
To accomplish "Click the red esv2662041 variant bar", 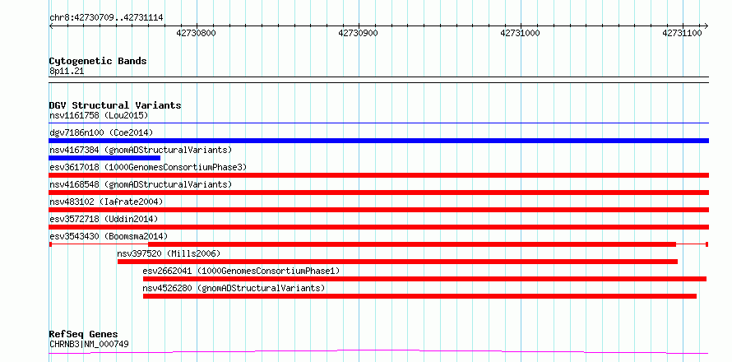I will (424, 279).
